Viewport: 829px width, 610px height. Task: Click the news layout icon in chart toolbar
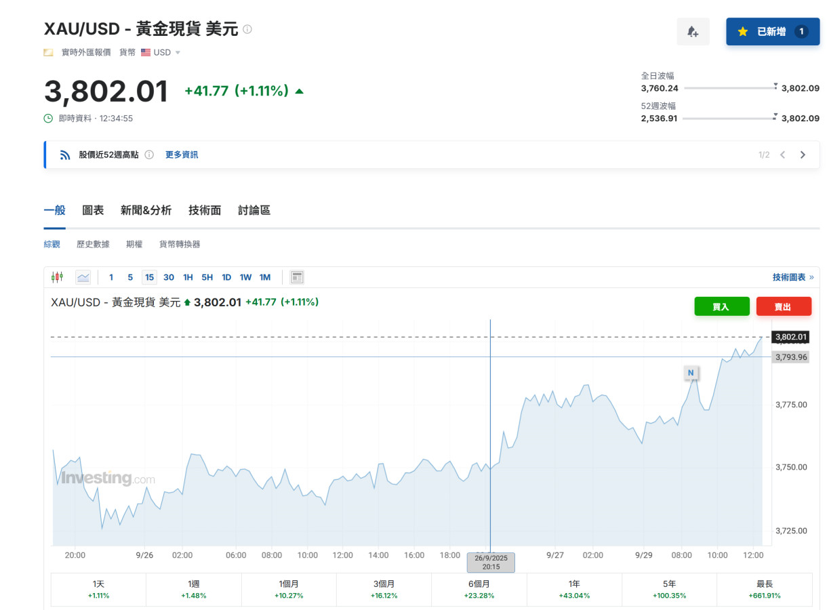(x=297, y=277)
